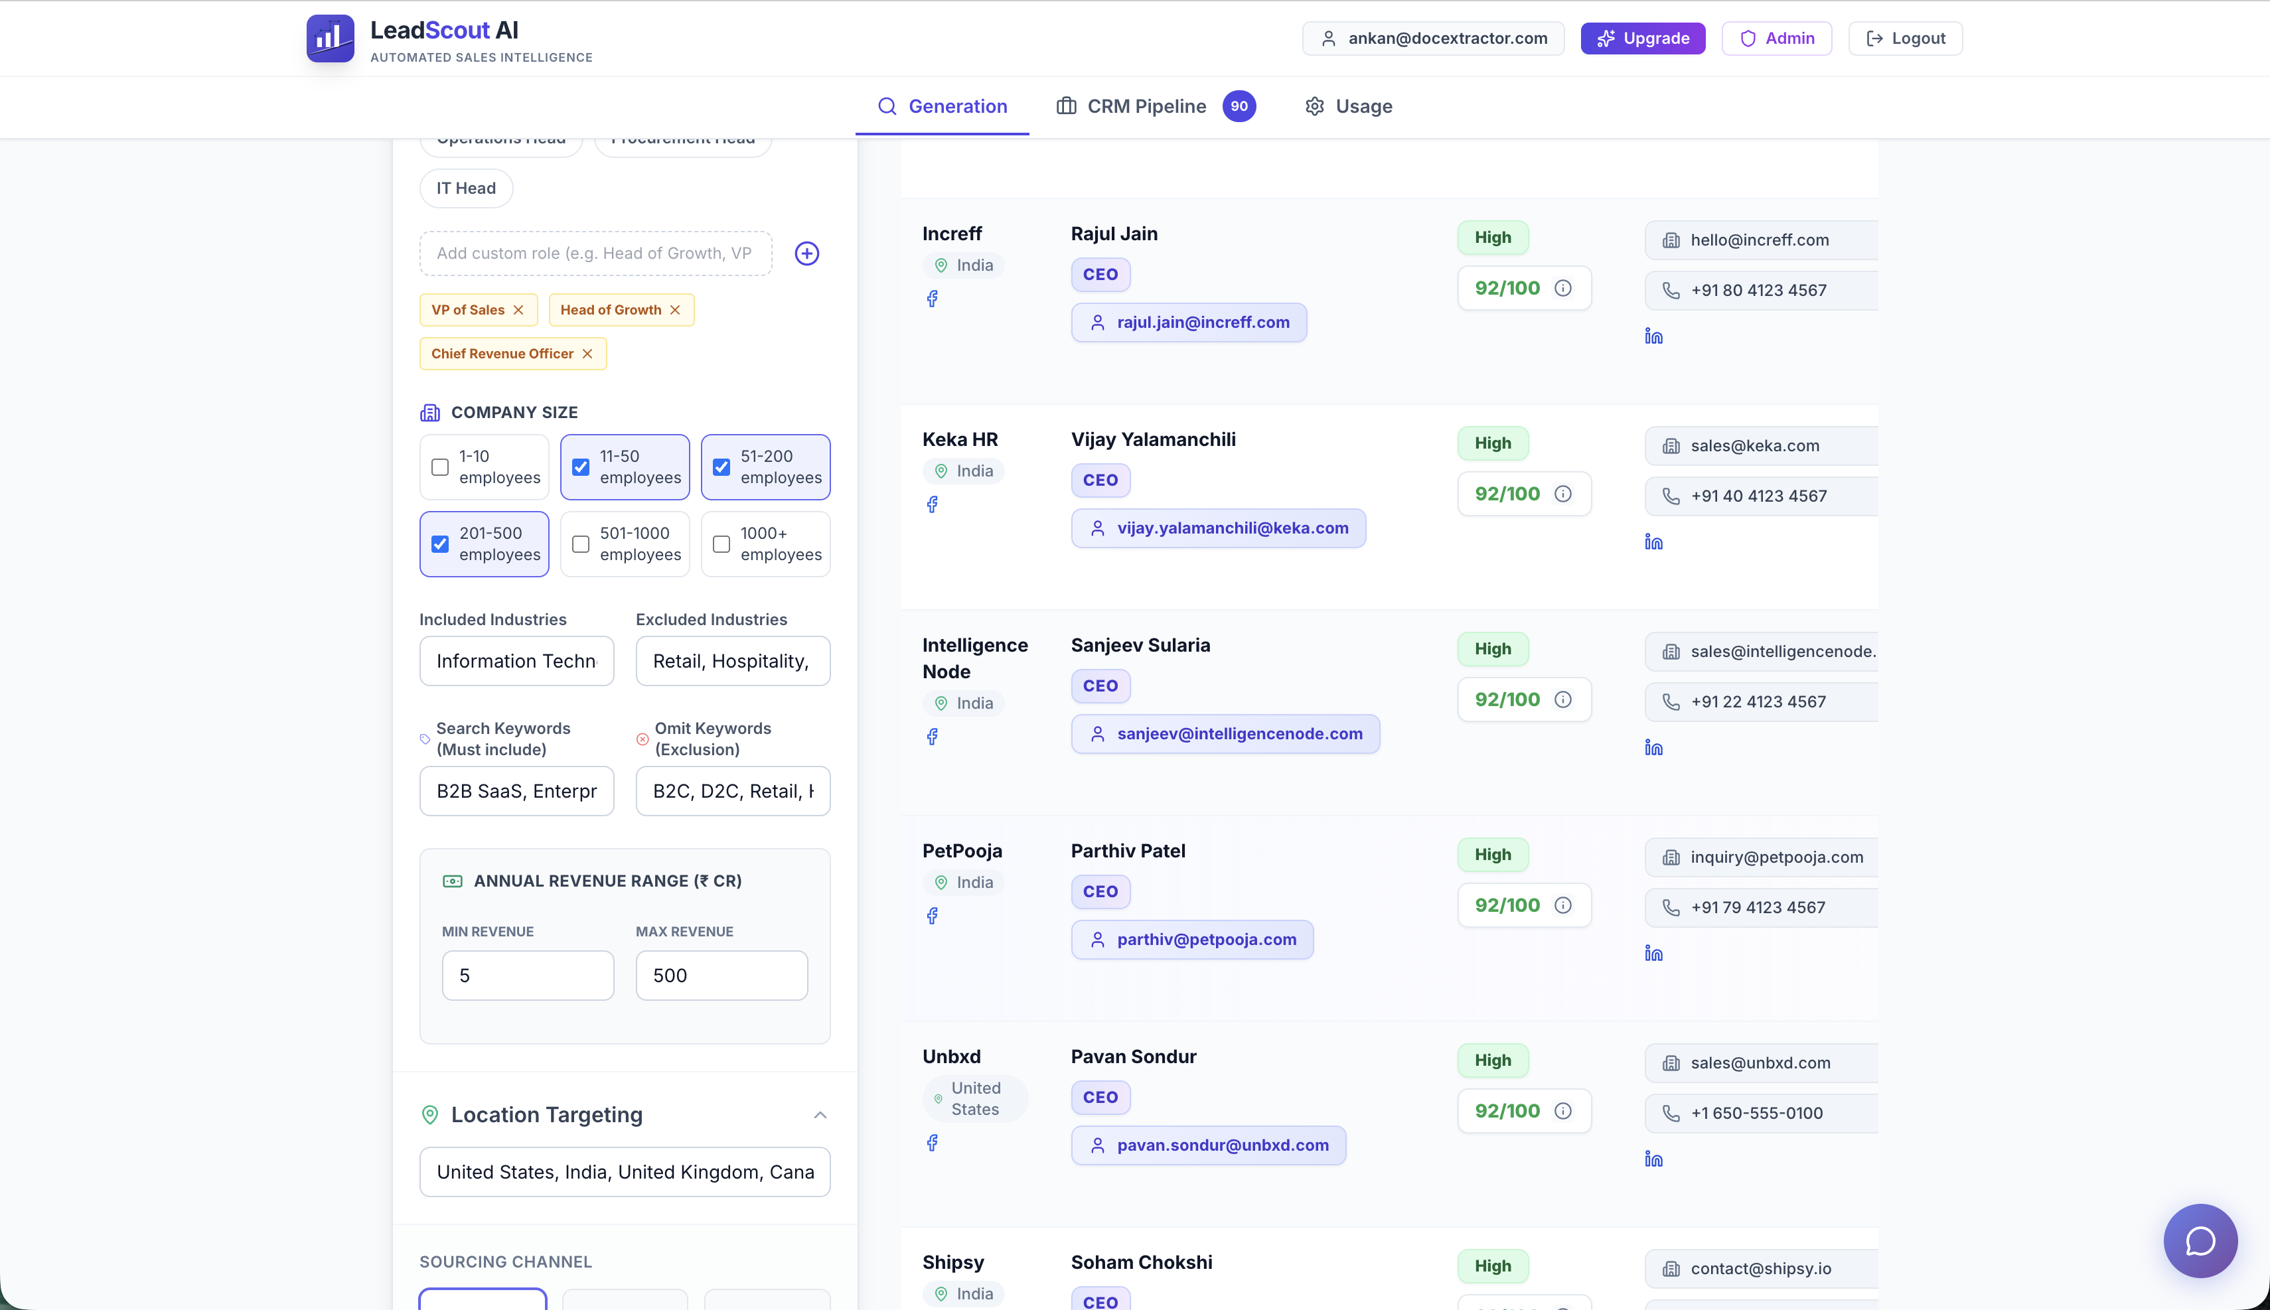Set the MIN REVENUE input field

pyautogui.click(x=527, y=974)
